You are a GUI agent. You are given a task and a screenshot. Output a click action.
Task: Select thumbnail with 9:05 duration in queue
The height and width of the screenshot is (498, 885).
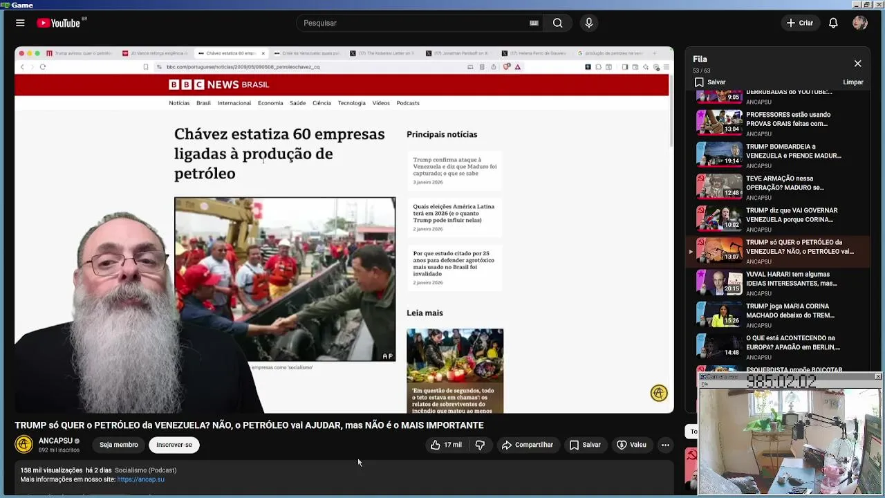click(719, 95)
